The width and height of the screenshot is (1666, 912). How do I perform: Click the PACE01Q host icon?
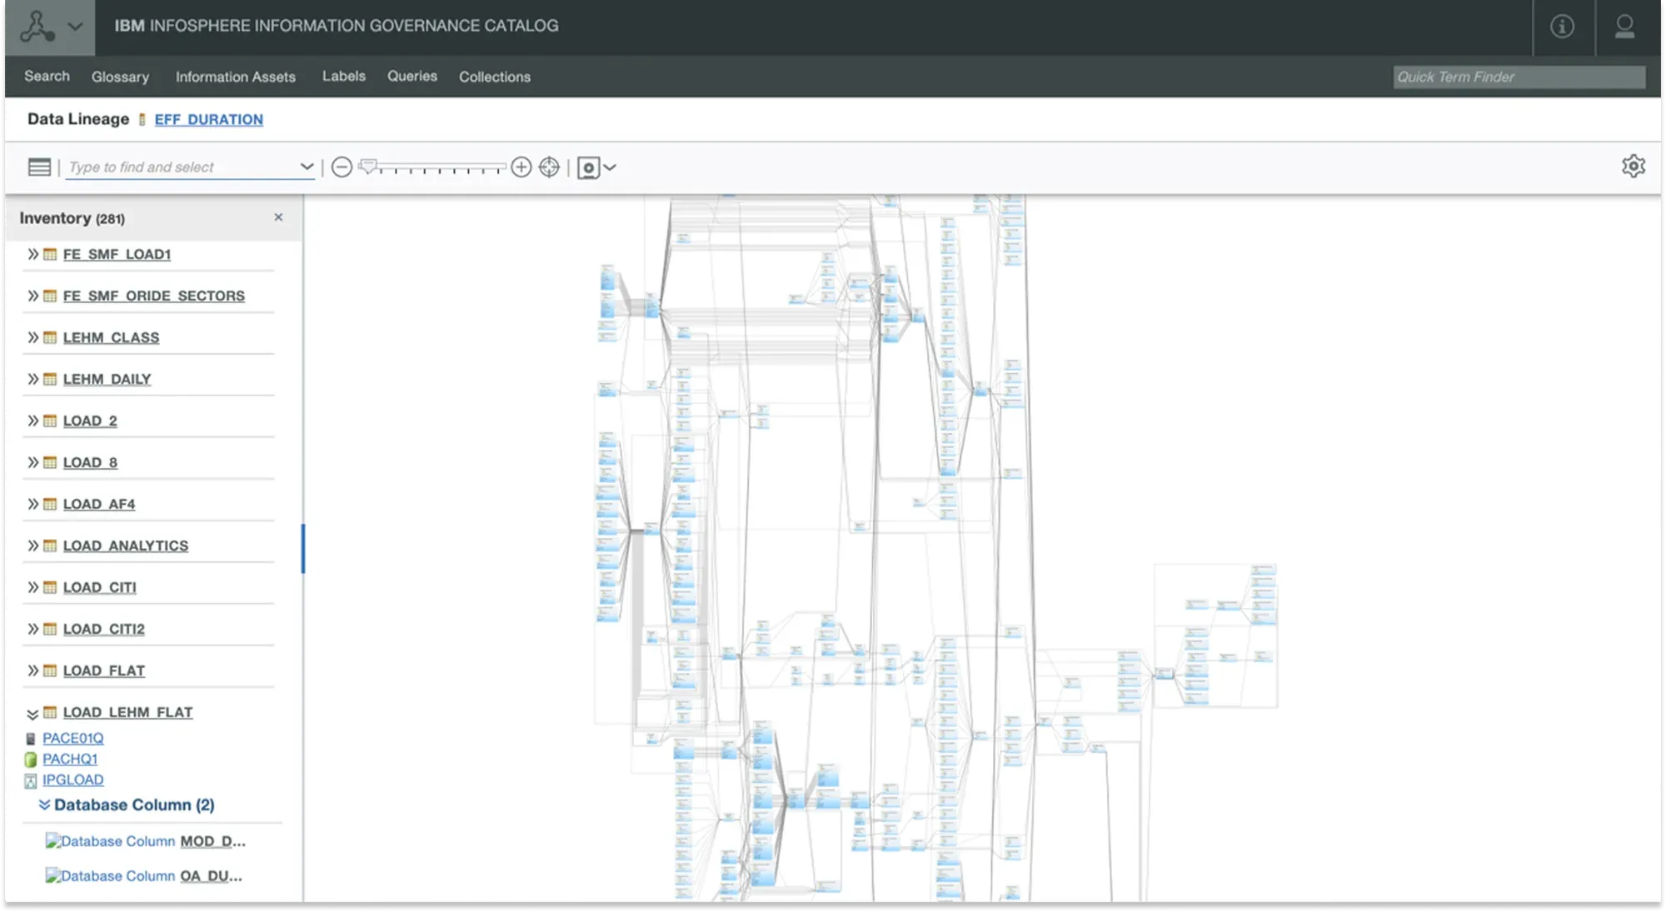(31, 738)
